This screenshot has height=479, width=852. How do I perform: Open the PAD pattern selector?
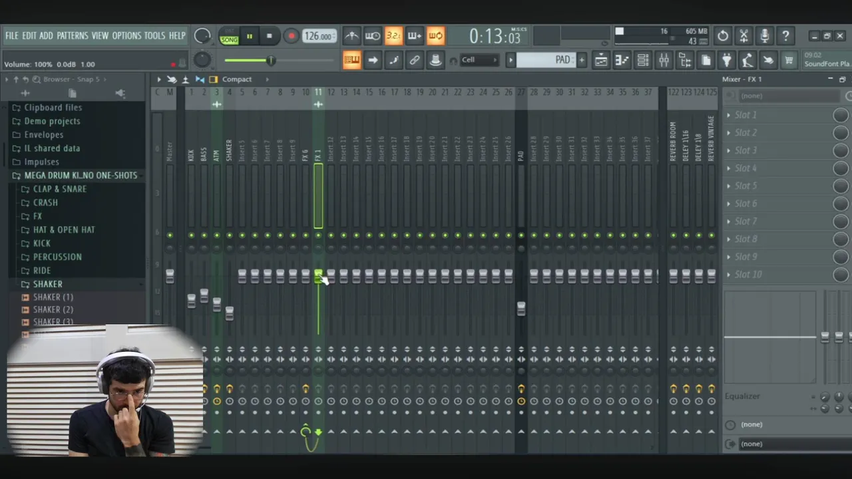pyautogui.click(x=545, y=61)
